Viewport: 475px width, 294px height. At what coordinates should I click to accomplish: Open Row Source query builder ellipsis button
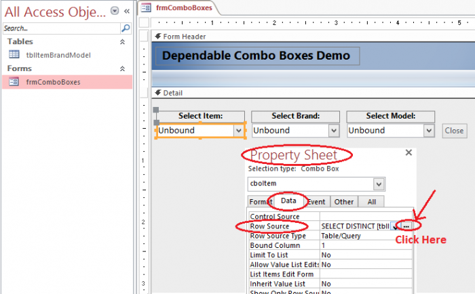coord(406,226)
